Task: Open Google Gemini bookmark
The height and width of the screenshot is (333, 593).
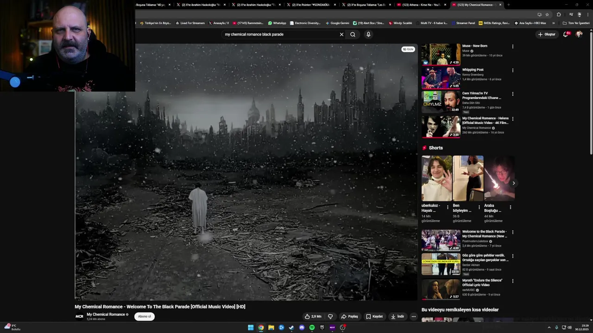Action: pyautogui.click(x=337, y=23)
